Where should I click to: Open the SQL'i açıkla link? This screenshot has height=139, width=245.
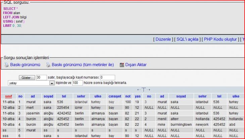(187, 39)
